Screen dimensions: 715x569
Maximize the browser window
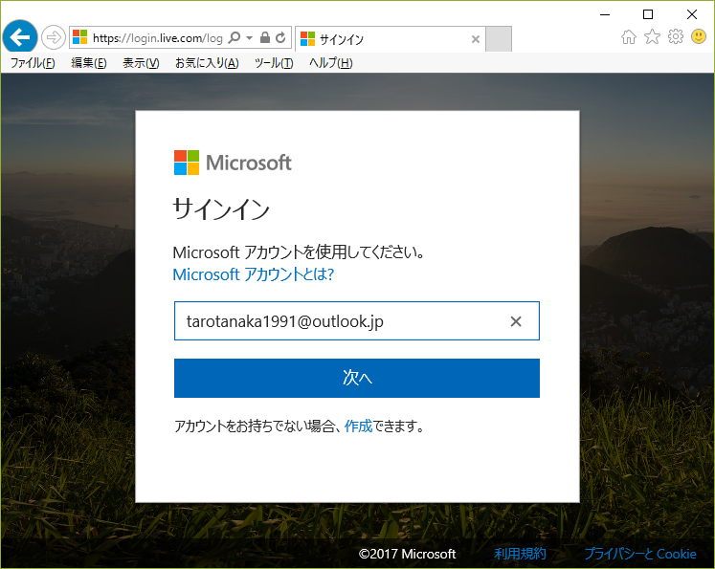(x=647, y=14)
